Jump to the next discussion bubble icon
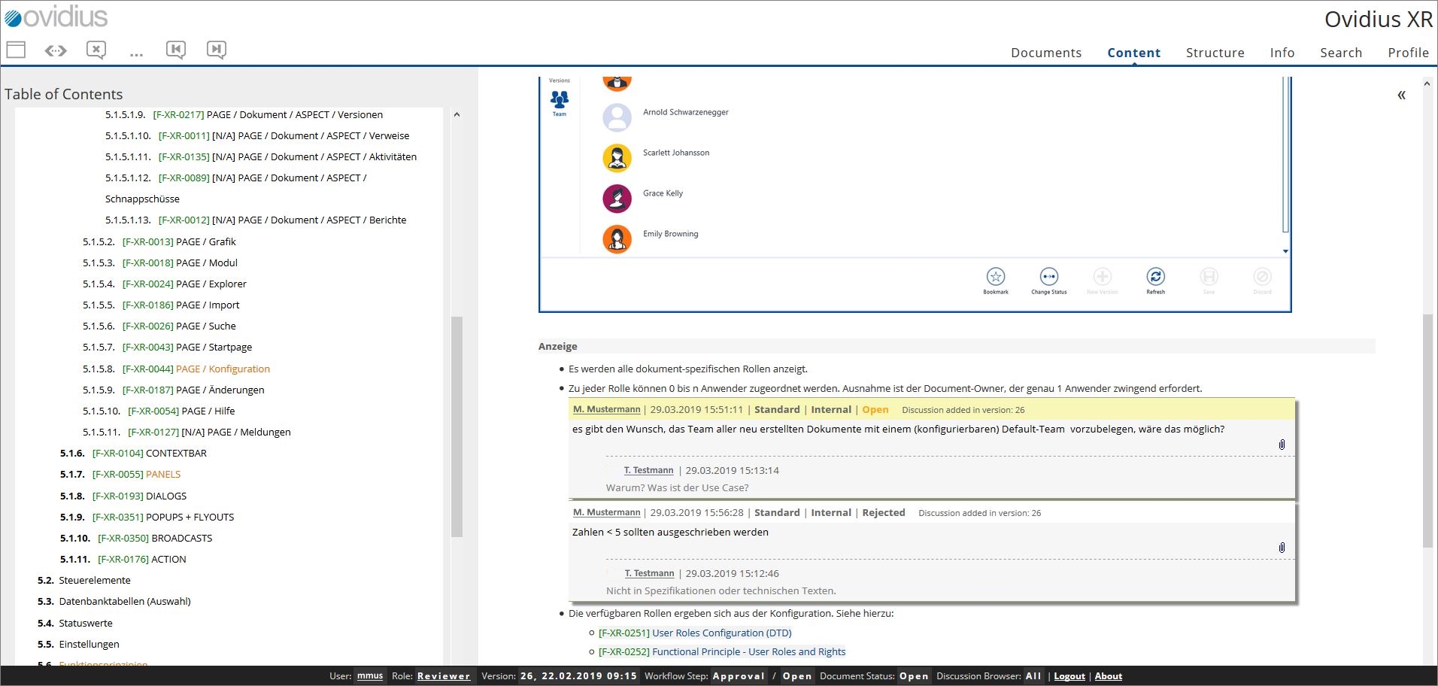1438x686 pixels. pos(217,50)
